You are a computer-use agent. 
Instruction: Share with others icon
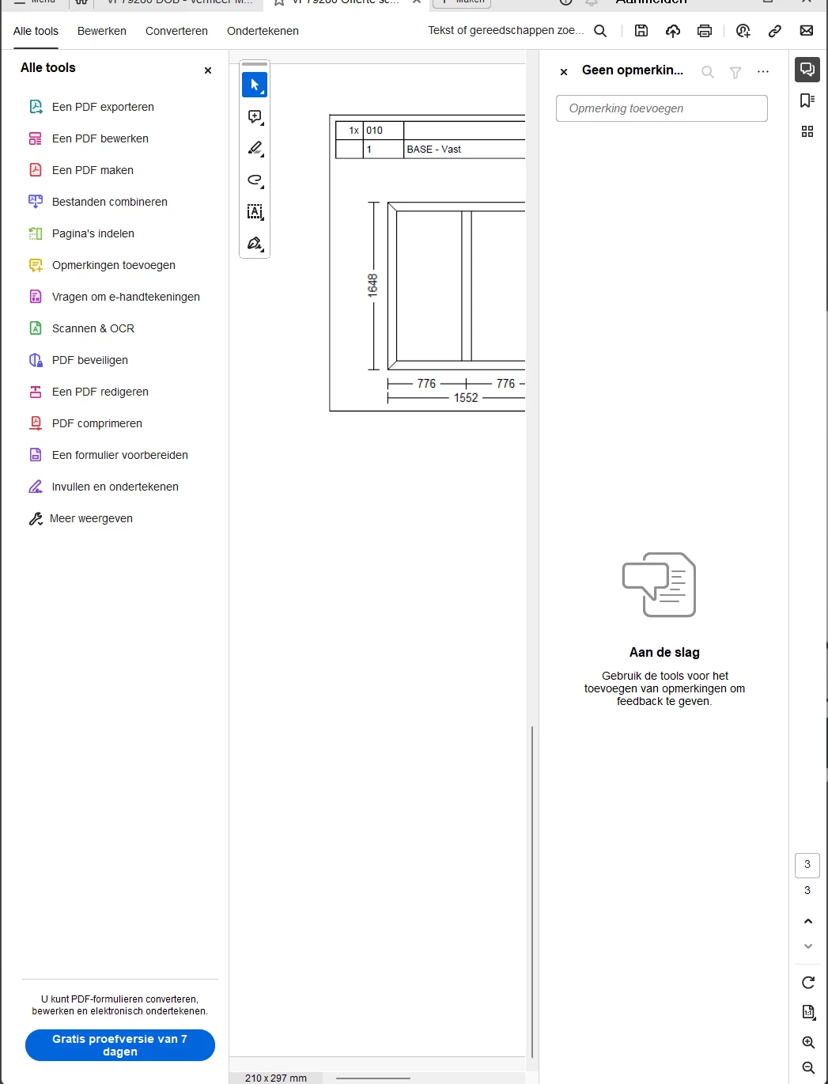(x=743, y=31)
